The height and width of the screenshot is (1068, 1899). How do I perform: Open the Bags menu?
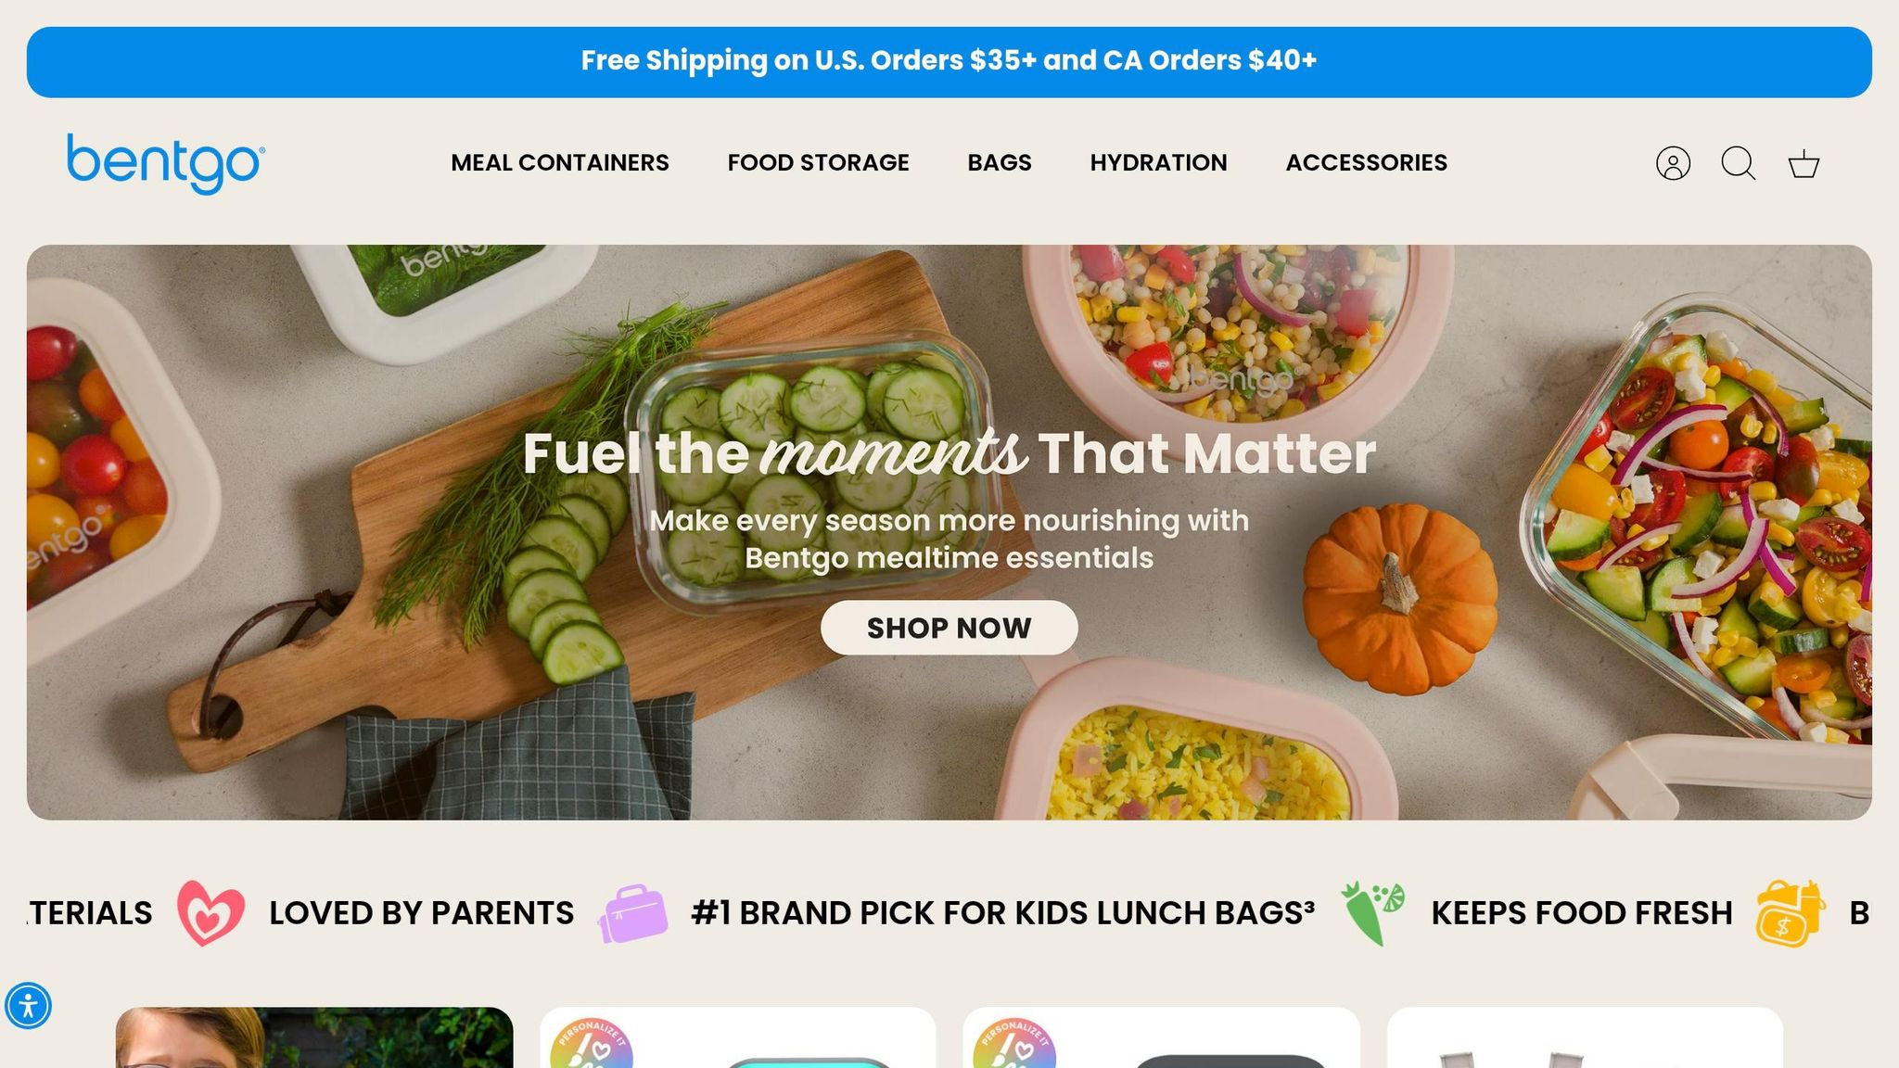pos(1000,162)
